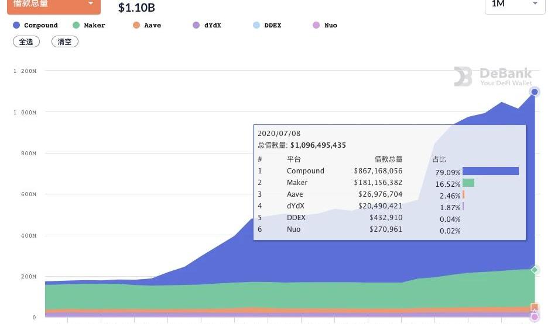Viewport: 551px width, 324px height.
Task: Click the green Maker share bar in tooltip
Action: click(468, 183)
